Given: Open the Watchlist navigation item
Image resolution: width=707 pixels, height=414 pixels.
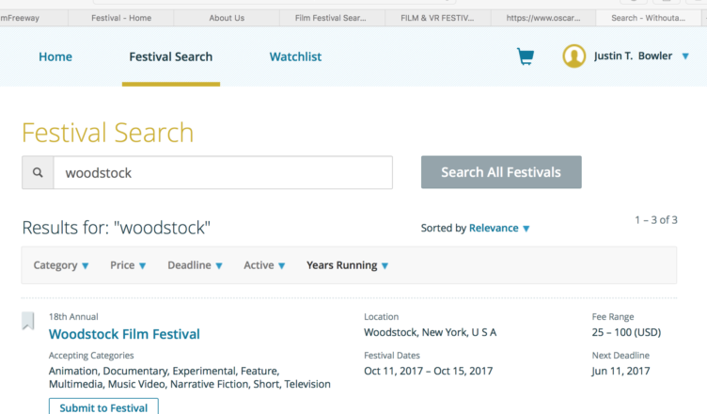Looking at the screenshot, I should point(295,56).
